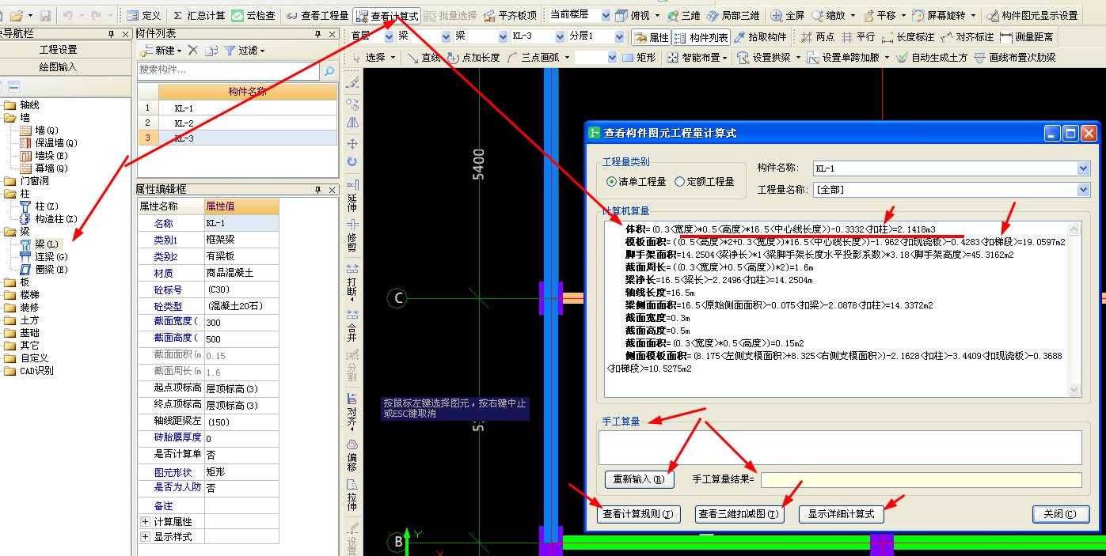This screenshot has width=1106, height=556.
Task: Click the 搜索构件 search box
Action: (x=228, y=70)
